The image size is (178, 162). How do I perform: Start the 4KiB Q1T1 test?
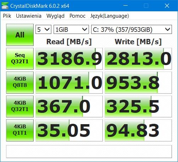[x=20, y=130]
